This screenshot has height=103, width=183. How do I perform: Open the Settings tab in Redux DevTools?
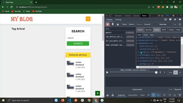118,20
